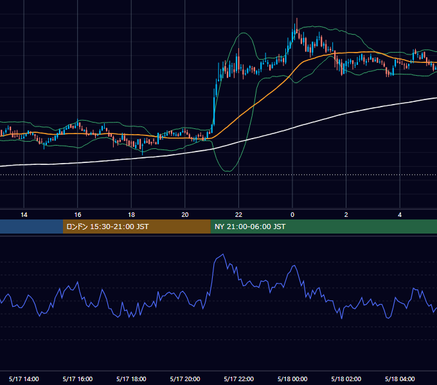This screenshot has width=437, height=385.
Task: Click hour label 16 on price chart axis
Action: pos(78,215)
